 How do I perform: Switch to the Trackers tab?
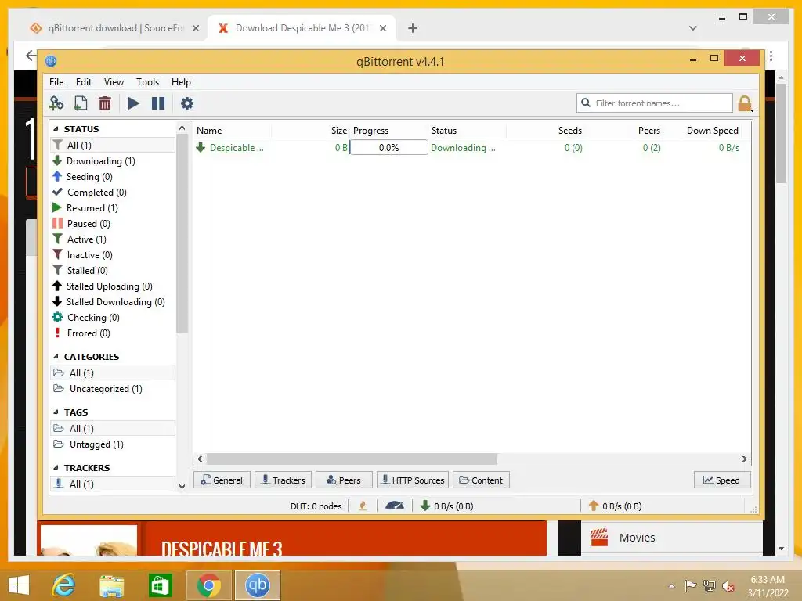click(x=283, y=480)
